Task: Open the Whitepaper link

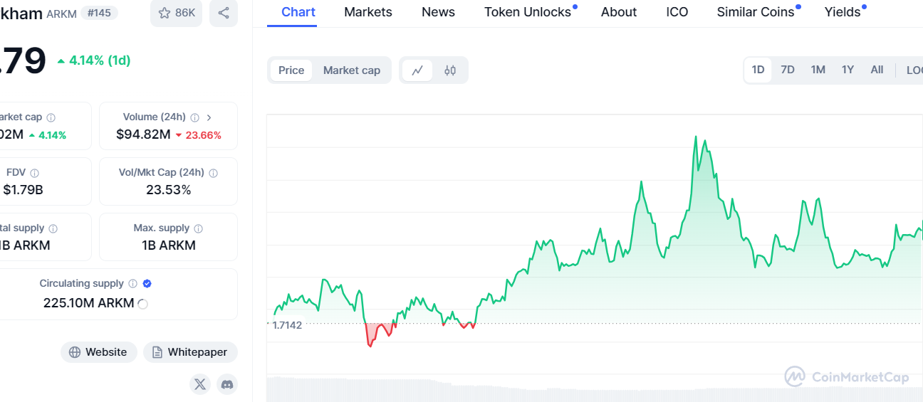Action: (x=190, y=352)
